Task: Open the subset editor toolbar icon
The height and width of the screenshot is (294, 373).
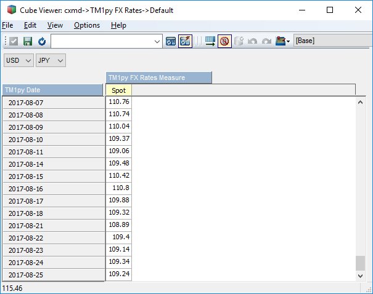Action: (x=171, y=41)
